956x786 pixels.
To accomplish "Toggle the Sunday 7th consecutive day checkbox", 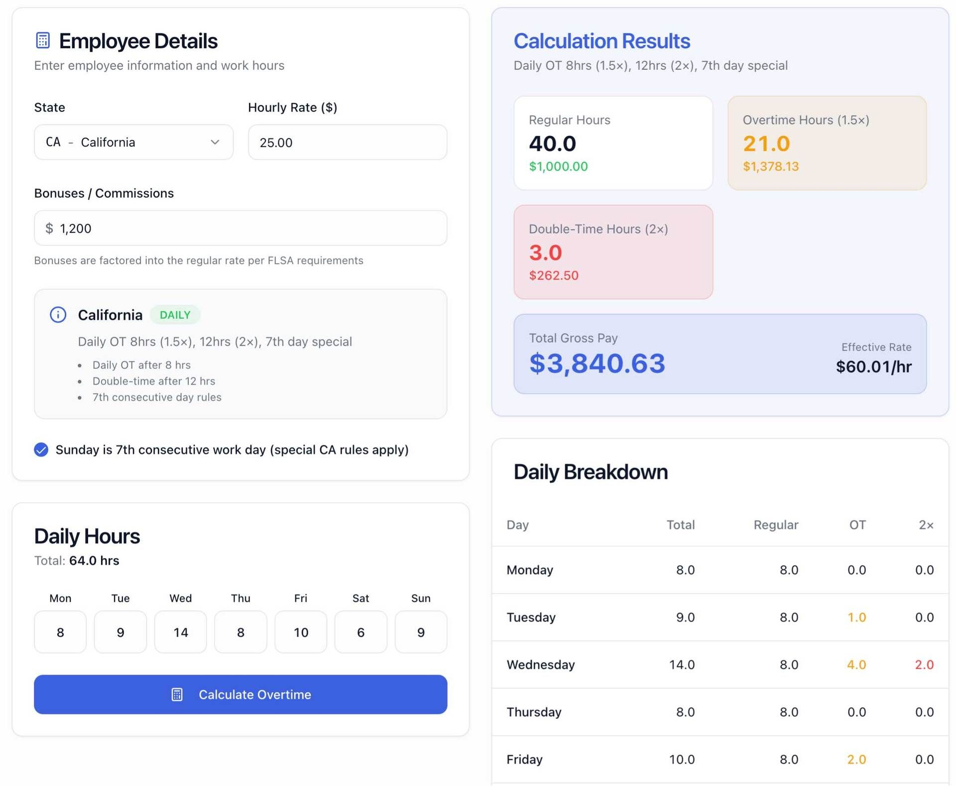I will (x=41, y=449).
